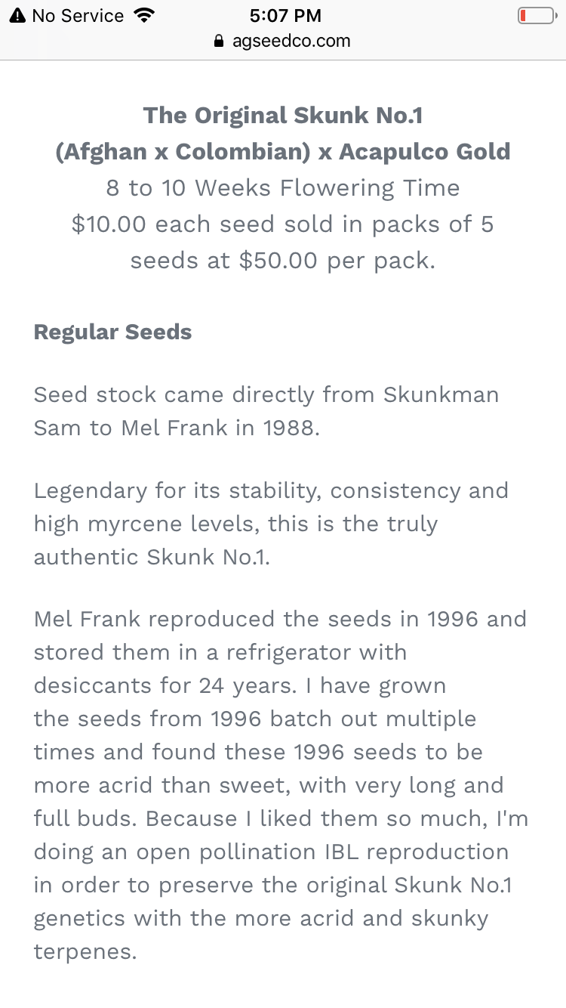This screenshot has height=1008, width=566.
Task: Tap the Skunkman Sam paragraph
Action: (266, 411)
